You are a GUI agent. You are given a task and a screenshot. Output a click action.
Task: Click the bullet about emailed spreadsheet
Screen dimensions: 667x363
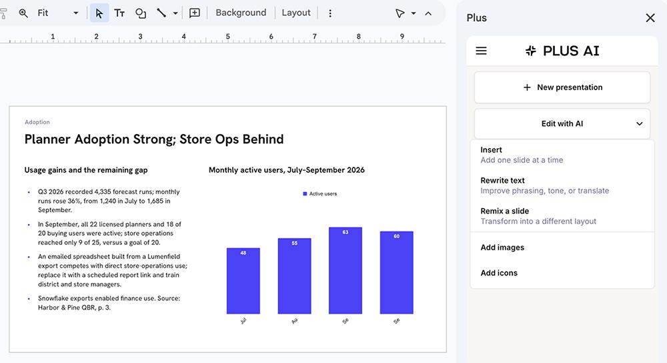click(x=112, y=270)
